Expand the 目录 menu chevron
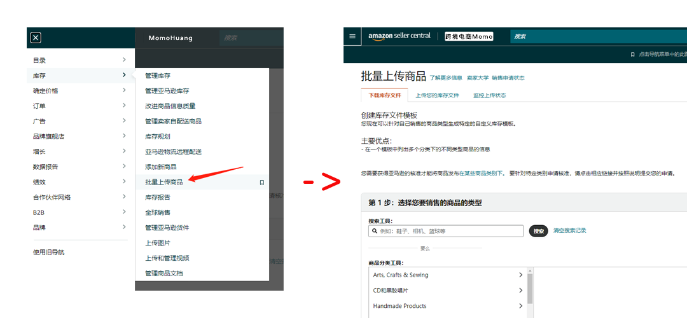 (x=124, y=60)
